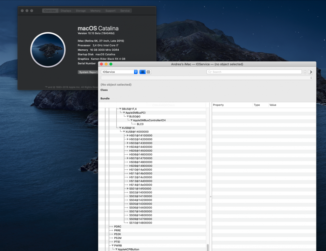Click the search stepper arrows
326x251 pixels.
305,72
